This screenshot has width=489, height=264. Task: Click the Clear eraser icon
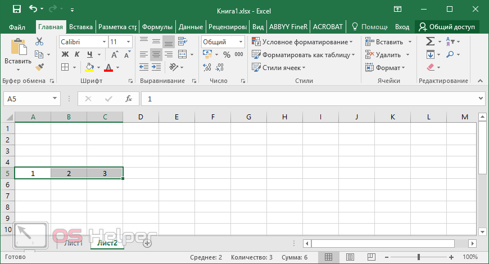pos(431,67)
